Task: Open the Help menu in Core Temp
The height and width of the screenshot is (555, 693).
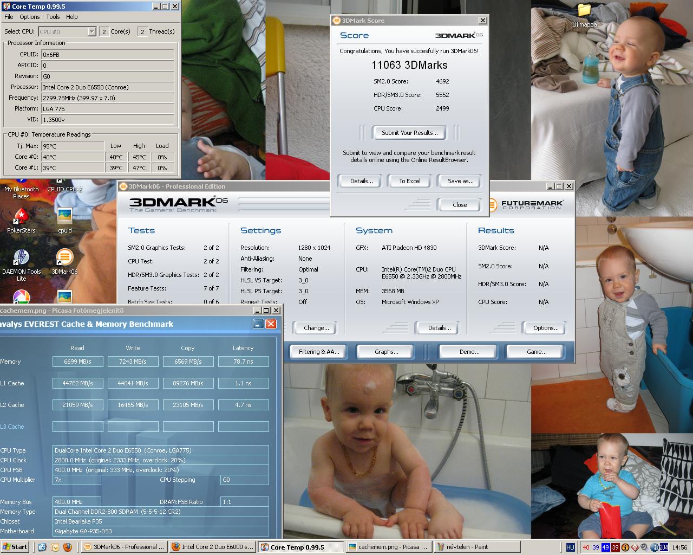Action: click(x=72, y=17)
